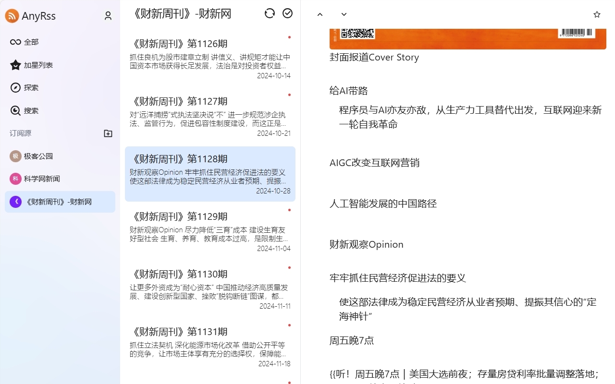
Task: Click the AnyRss logo icon
Action: tap(12, 16)
